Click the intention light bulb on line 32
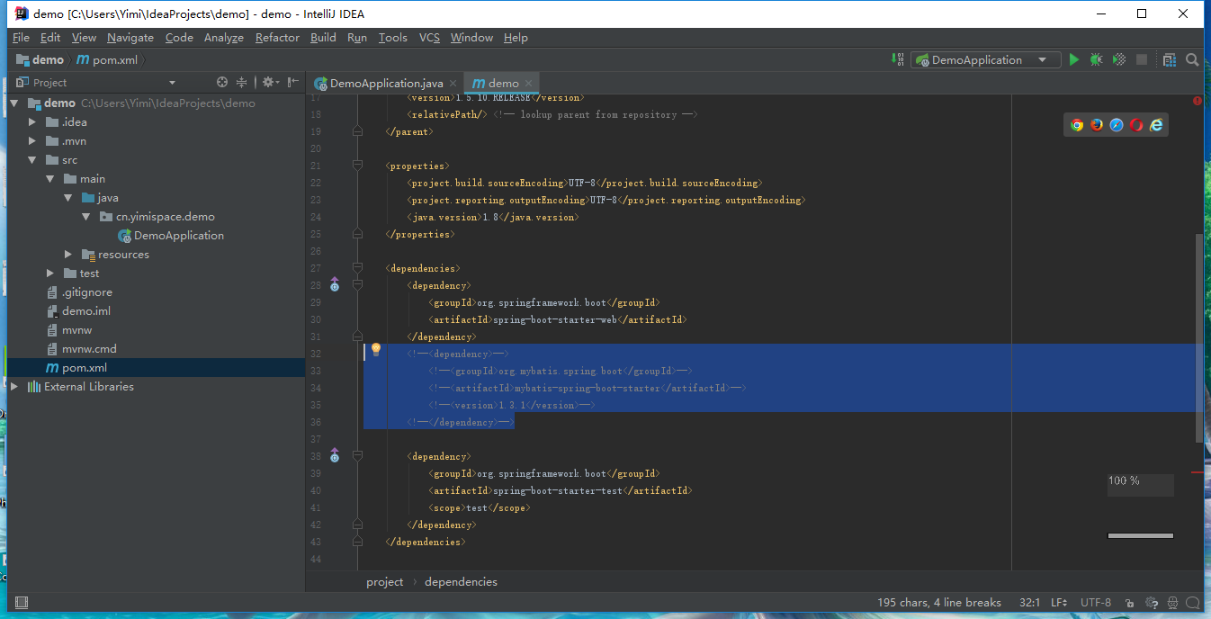The image size is (1211, 619). coord(376,349)
